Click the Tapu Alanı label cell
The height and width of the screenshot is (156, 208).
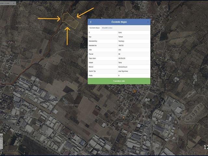(x=103, y=58)
